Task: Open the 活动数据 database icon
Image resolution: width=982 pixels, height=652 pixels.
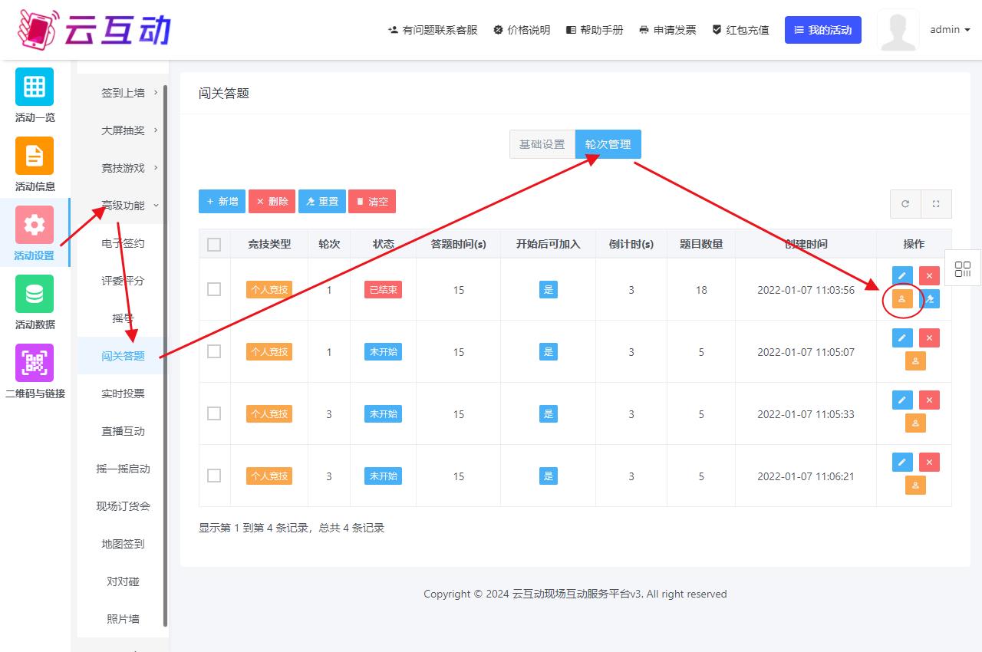Action: pyautogui.click(x=35, y=294)
